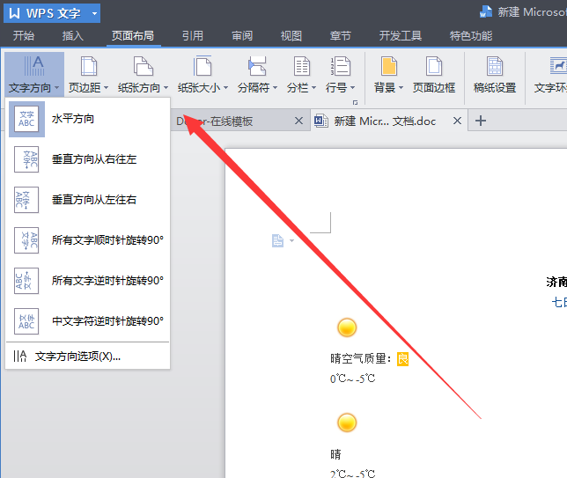Click the second sunny weather icon
567x478 pixels.
pos(347,423)
